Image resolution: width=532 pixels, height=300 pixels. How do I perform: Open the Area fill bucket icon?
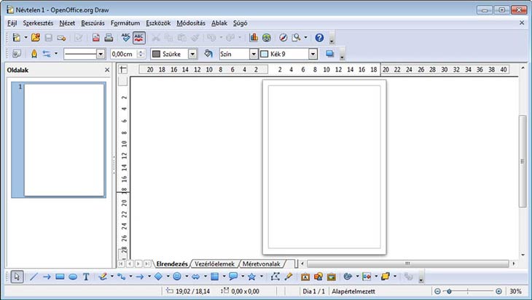(208, 54)
